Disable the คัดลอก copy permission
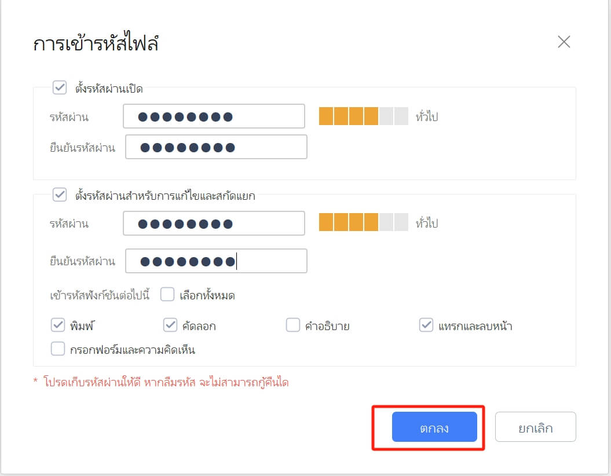 170,325
